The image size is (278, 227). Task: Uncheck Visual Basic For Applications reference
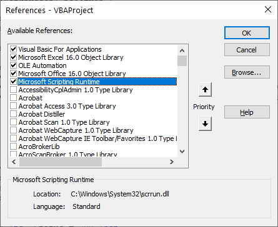tap(13, 49)
